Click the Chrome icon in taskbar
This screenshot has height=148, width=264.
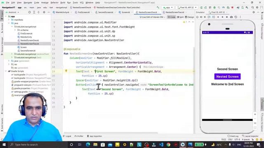(x=168, y=144)
